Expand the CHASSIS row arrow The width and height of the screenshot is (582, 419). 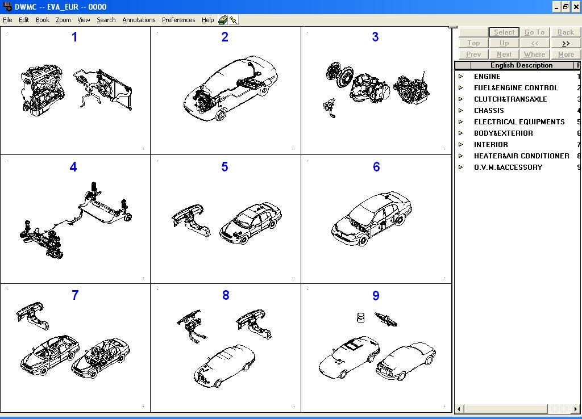coord(461,111)
